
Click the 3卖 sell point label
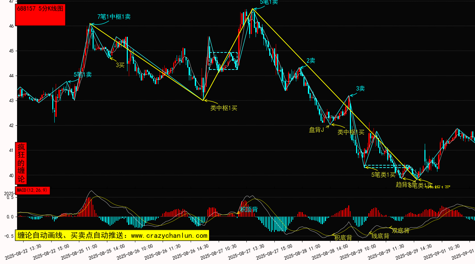click(x=361, y=89)
